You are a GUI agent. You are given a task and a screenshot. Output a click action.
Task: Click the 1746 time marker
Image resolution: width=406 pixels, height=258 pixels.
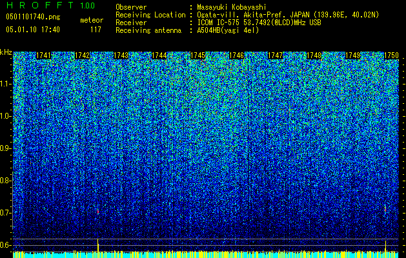tap(237, 55)
